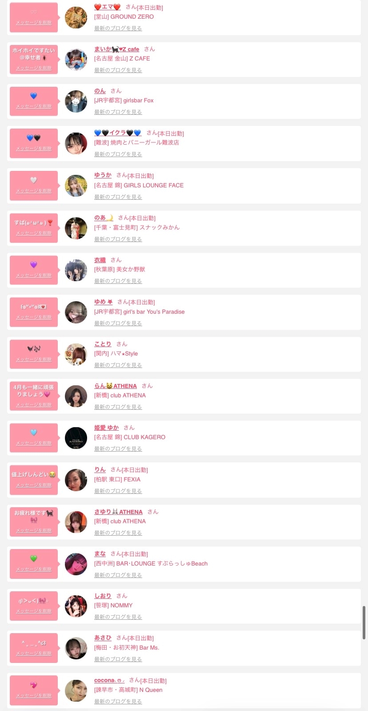
Task: Open the さゆり ATHENA profile link
Action: [x=118, y=512]
